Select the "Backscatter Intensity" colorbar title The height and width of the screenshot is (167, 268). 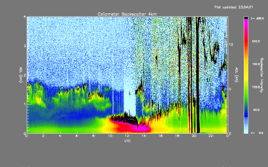[x=262, y=75]
